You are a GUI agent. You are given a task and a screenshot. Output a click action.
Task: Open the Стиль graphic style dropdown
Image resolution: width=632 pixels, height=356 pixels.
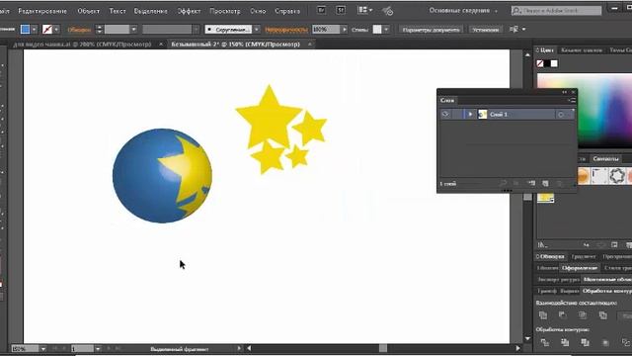click(x=386, y=30)
